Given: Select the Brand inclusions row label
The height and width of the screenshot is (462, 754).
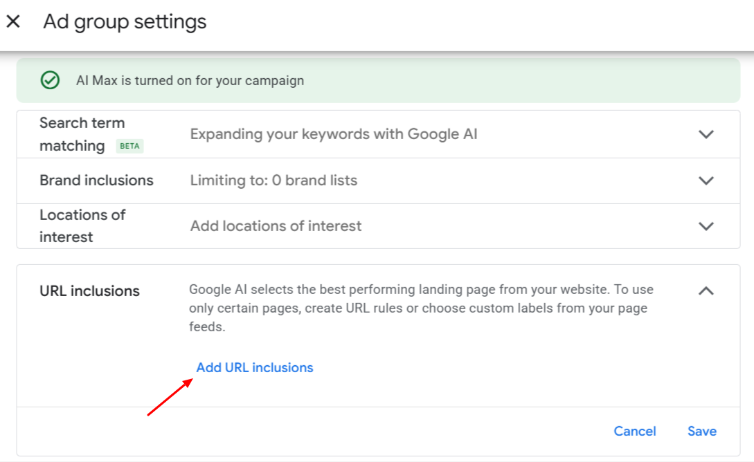Looking at the screenshot, I should [x=96, y=181].
